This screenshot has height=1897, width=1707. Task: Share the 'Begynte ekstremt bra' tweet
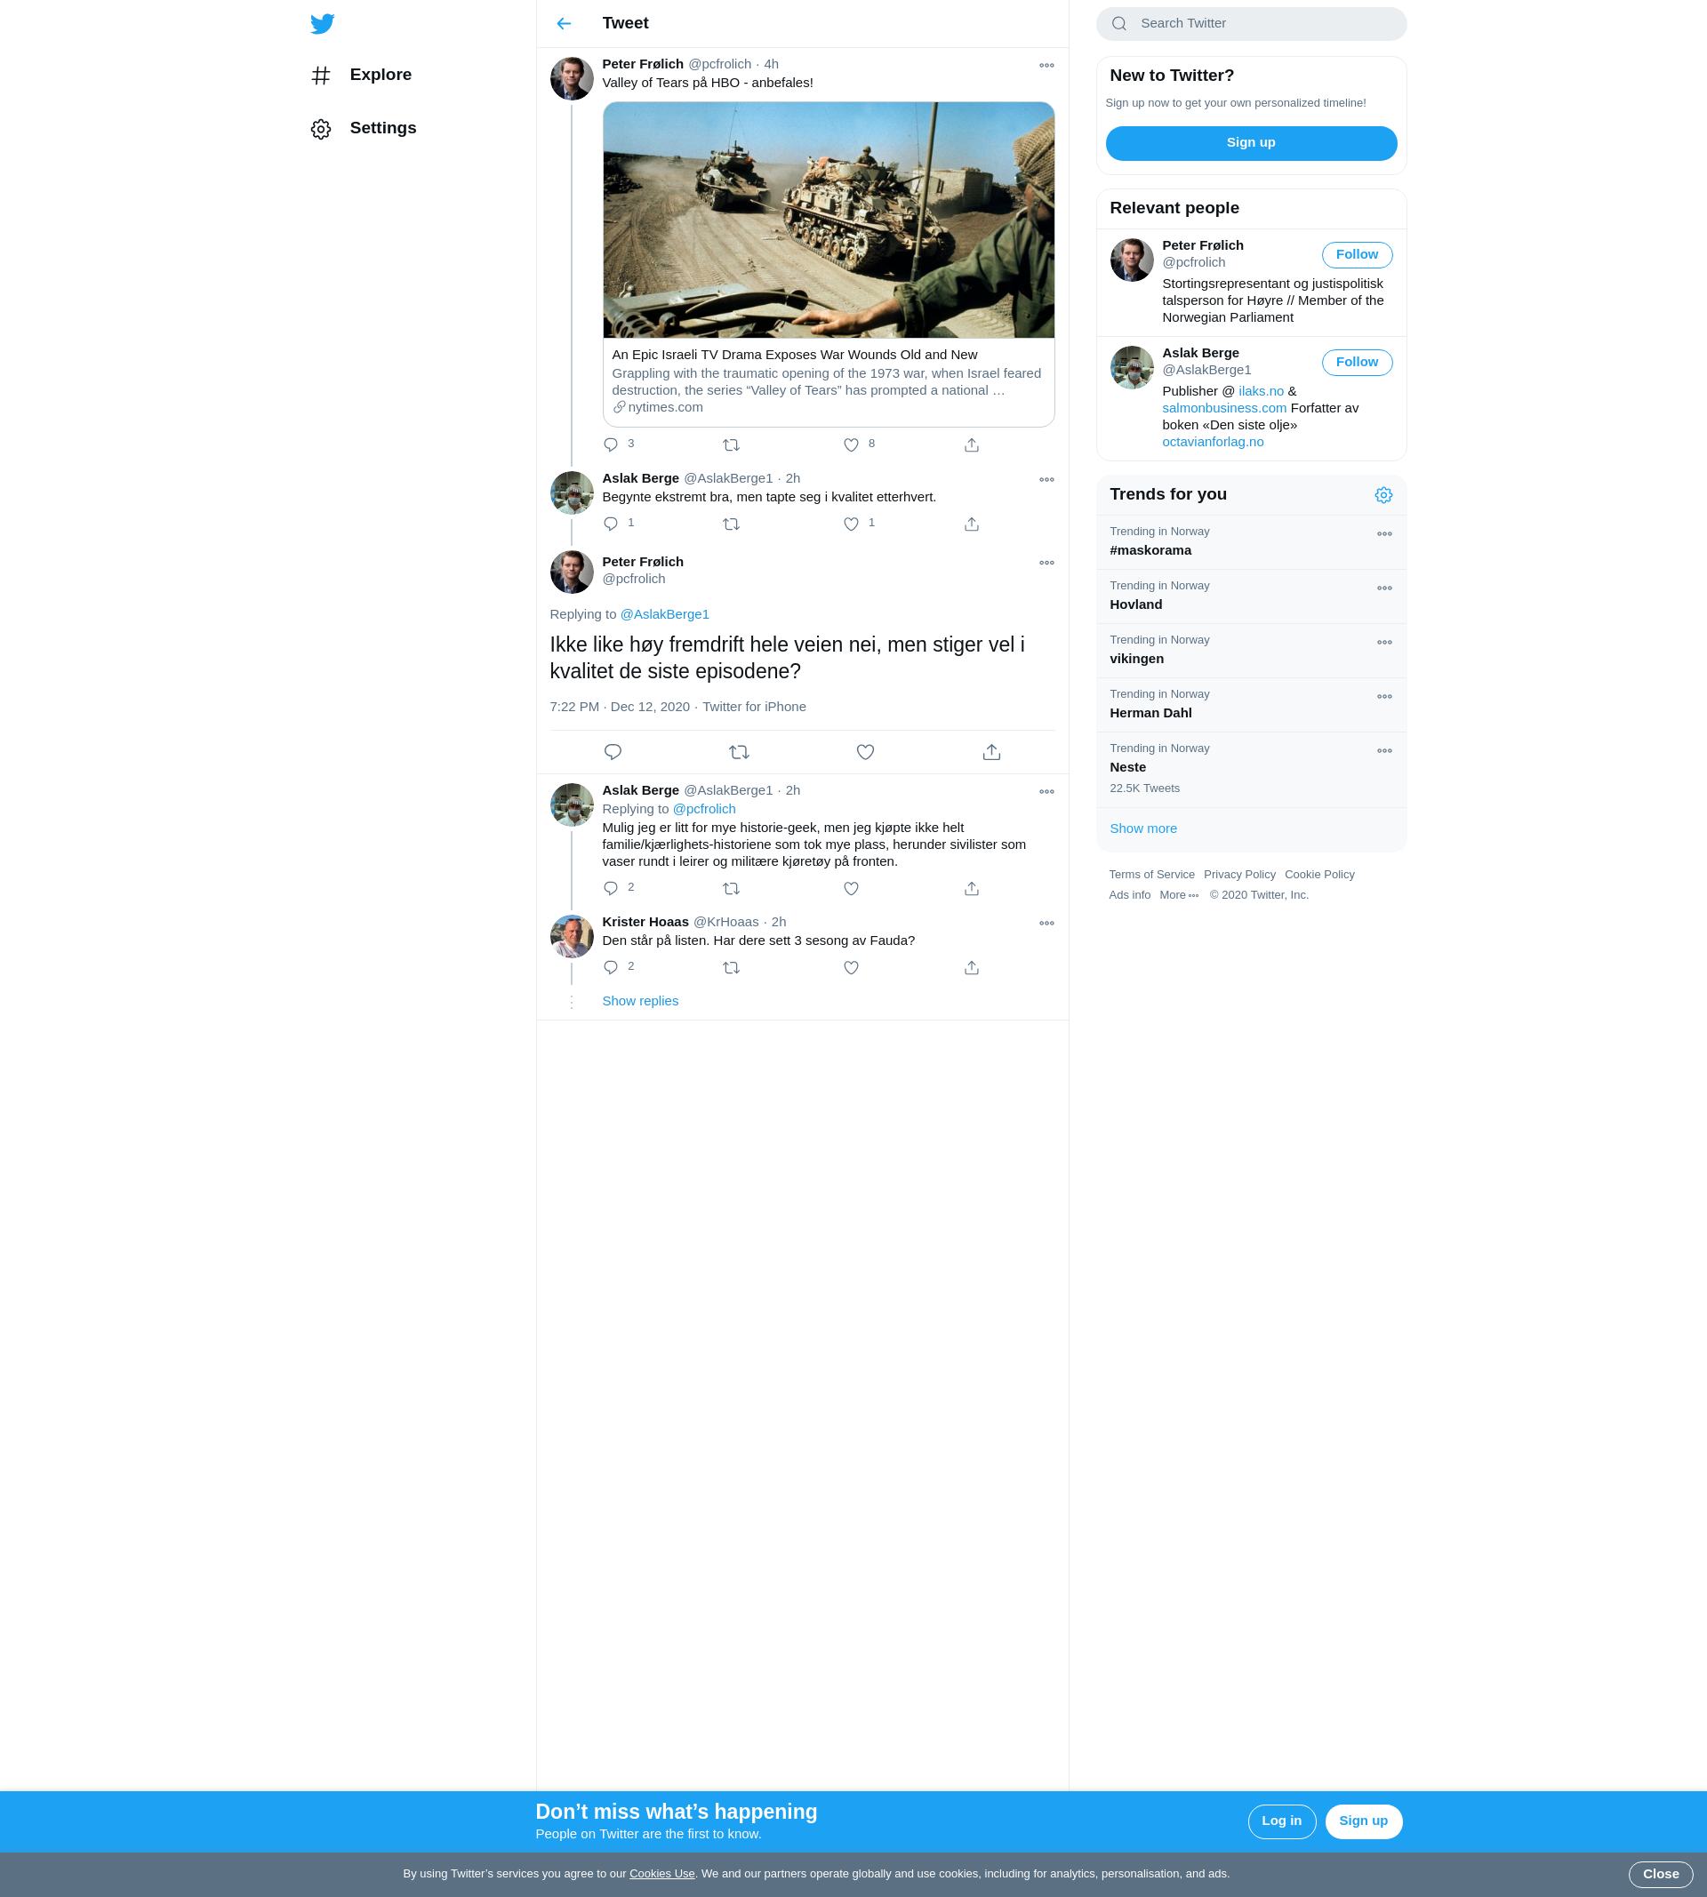[972, 524]
